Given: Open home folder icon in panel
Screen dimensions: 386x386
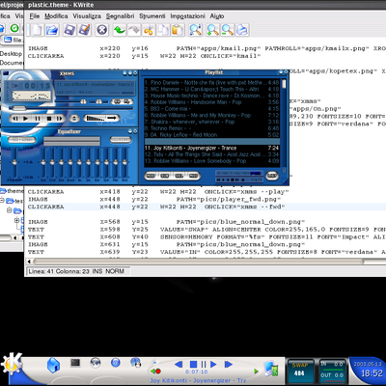Looking at the screenshot, I should [53, 365].
